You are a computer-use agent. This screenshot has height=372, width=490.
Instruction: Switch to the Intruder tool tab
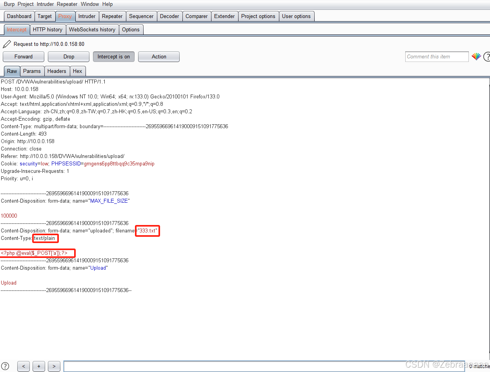click(x=87, y=16)
